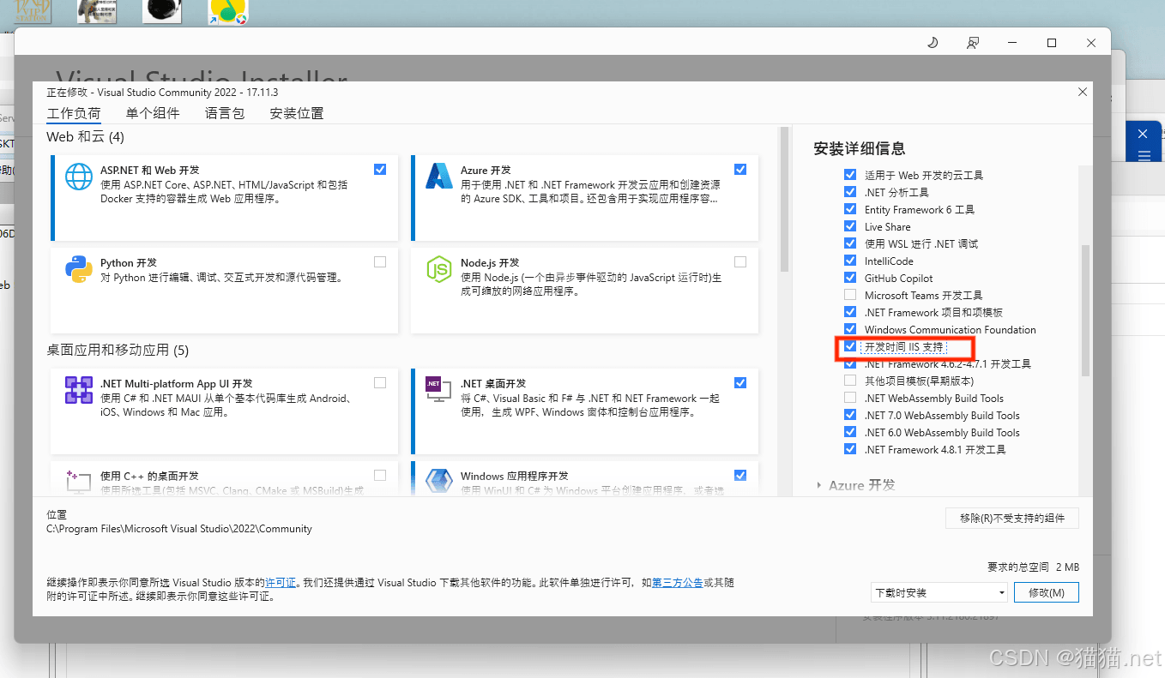This screenshot has width=1165, height=678.
Task: Check Microsoft Teams development tools checkbox
Action: click(x=850, y=295)
